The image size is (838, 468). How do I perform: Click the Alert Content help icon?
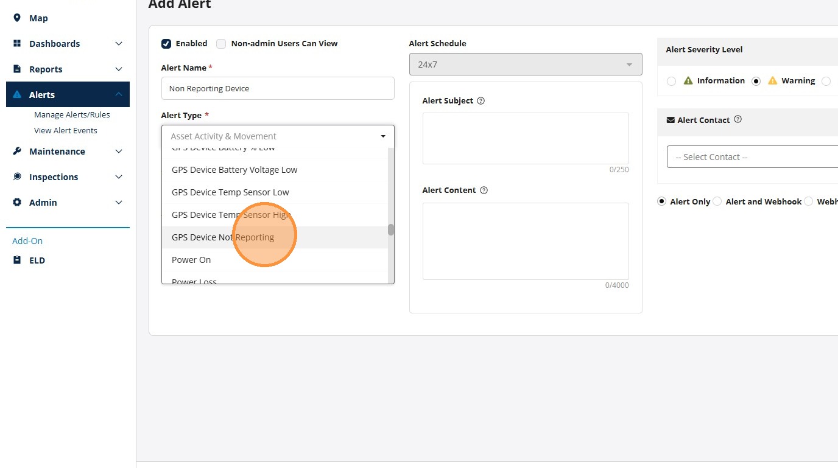click(484, 190)
